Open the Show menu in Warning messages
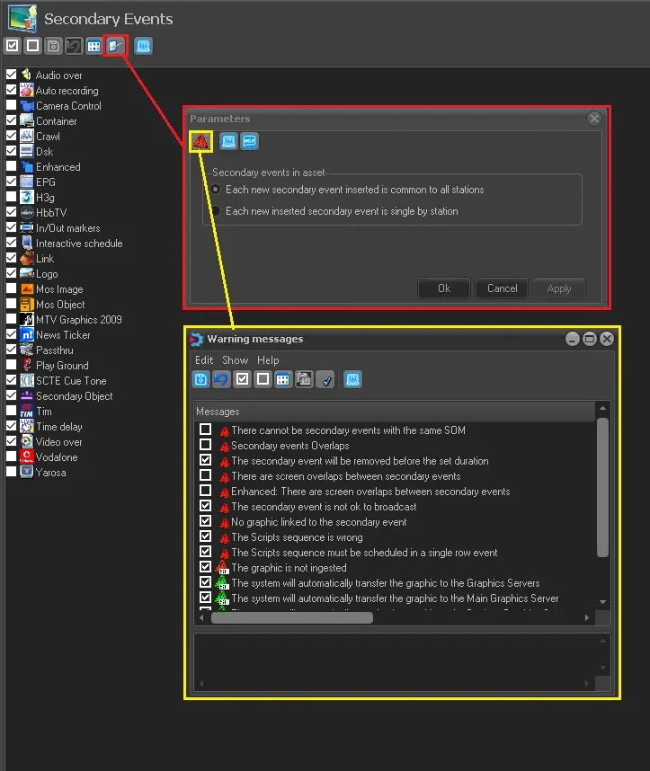This screenshot has height=771, width=650. [x=235, y=360]
